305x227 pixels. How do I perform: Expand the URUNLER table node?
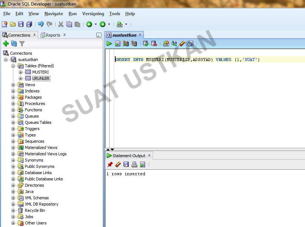(x=20, y=78)
